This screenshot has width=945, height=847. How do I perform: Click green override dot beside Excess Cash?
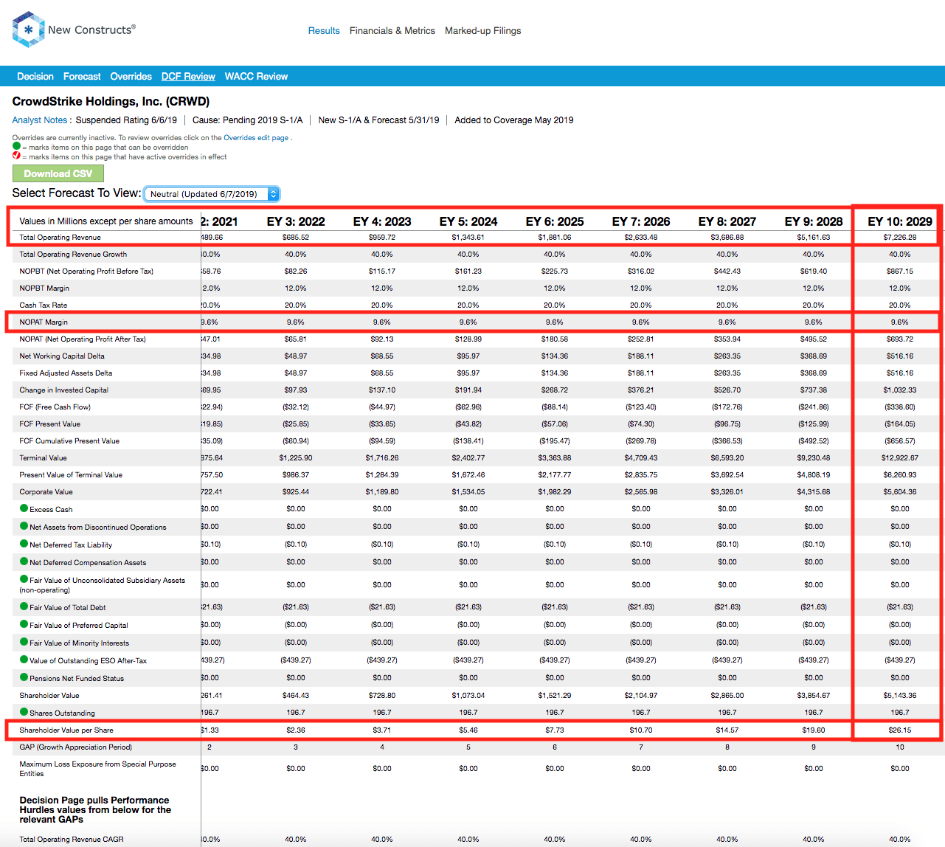[24, 508]
